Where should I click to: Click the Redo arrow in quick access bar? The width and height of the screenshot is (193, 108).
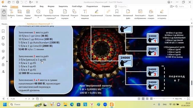(26, 2)
